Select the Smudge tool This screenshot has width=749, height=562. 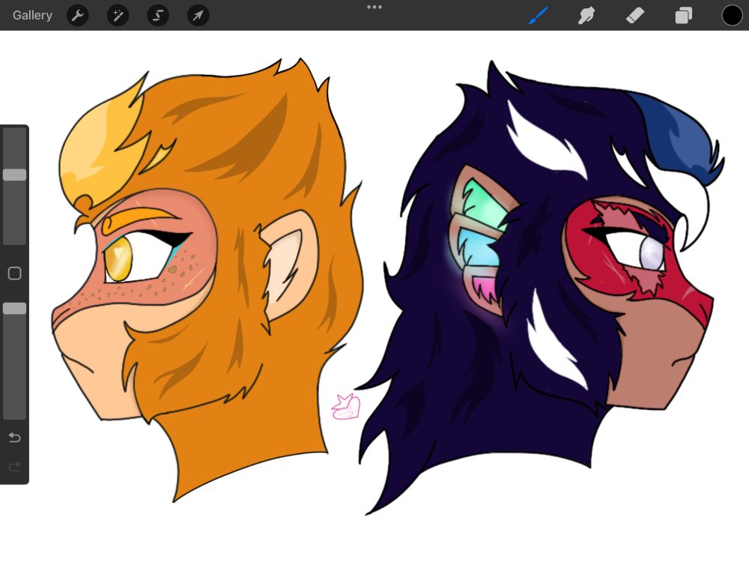click(x=586, y=15)
